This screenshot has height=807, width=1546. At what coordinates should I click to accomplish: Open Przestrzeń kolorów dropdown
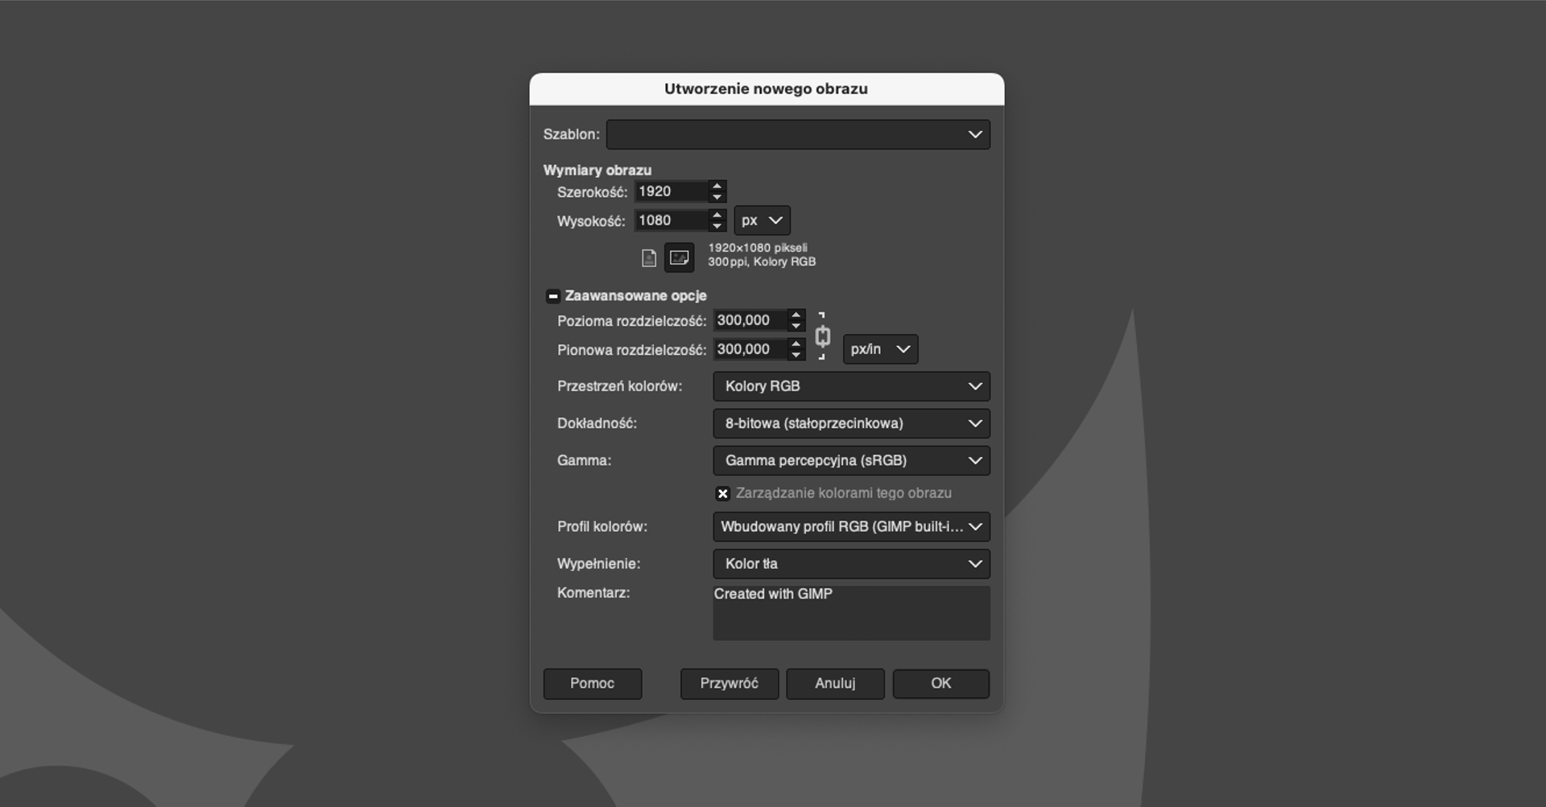pos(850,386)
